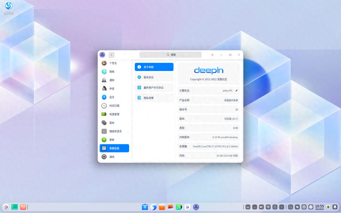This screenshot has height=213, width=341.
Task: Click the volume icon in the system tray
Action: (261, 207)
